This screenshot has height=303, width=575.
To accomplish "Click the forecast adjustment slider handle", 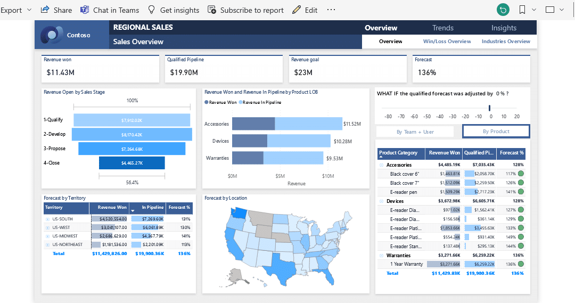I will (490, 108).
